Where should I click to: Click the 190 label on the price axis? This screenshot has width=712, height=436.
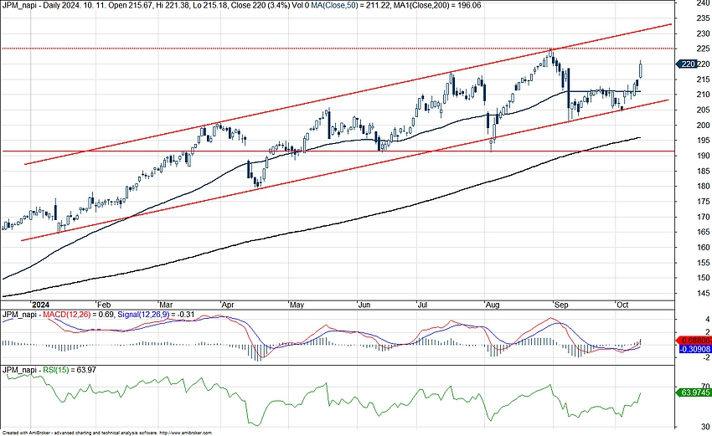pos(704,156)
